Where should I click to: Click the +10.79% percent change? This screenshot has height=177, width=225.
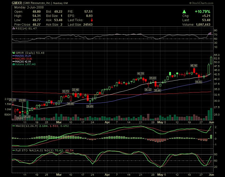(x=202, y=12)
